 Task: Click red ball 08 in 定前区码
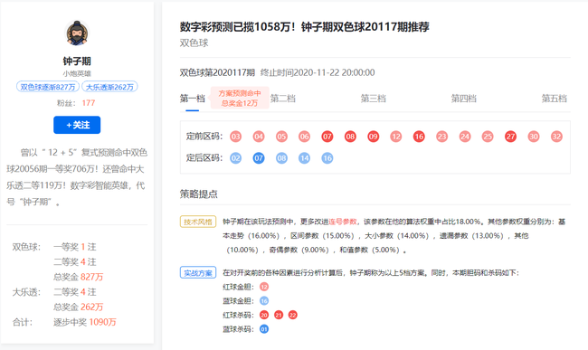pyautogui.click(x=350, y=137)
